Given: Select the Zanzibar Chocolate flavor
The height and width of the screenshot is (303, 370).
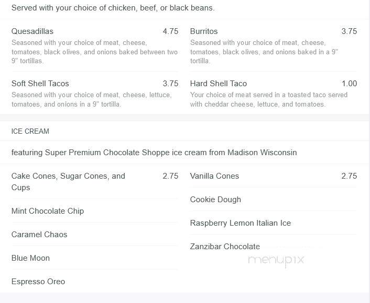Looking at the screenshot, I should pyautogui.click(x=225, y=247).
